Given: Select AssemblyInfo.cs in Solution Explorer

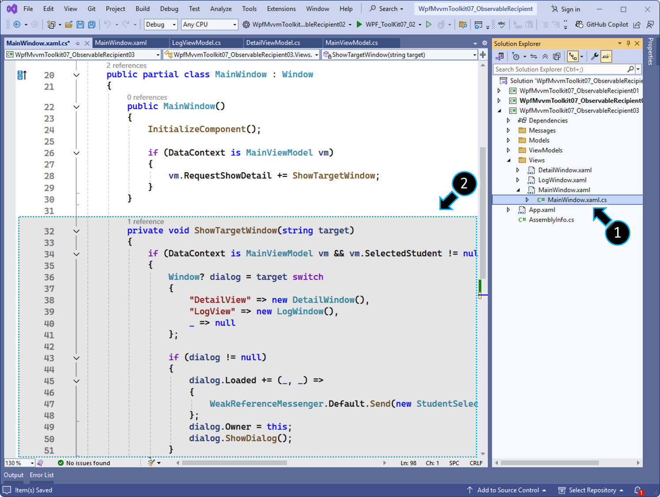Looking at the screenshot, I should point(551,220).
